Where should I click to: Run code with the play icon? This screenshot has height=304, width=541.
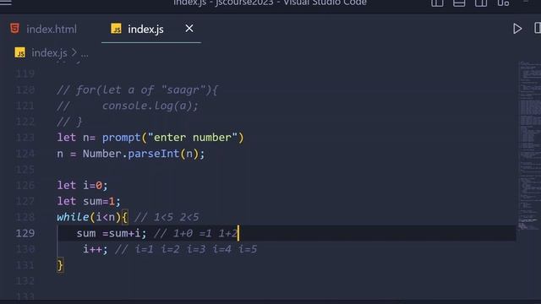pos(516,29)
